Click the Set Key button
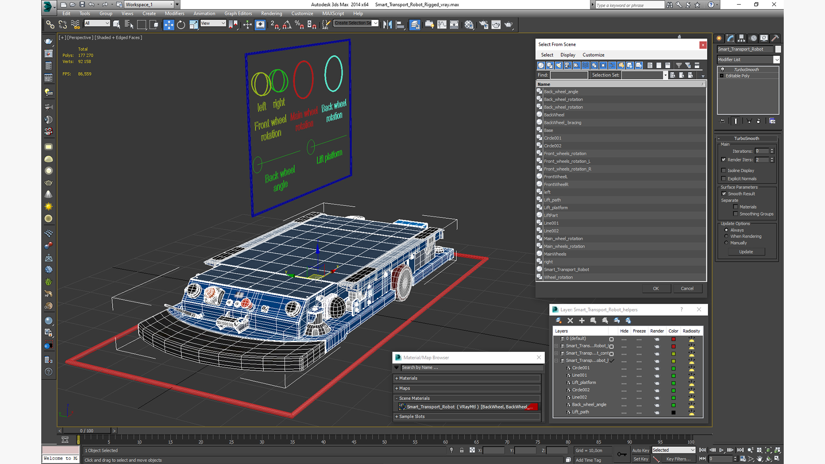This screenshot has height=464, width=825. click(x=641, y=459)
